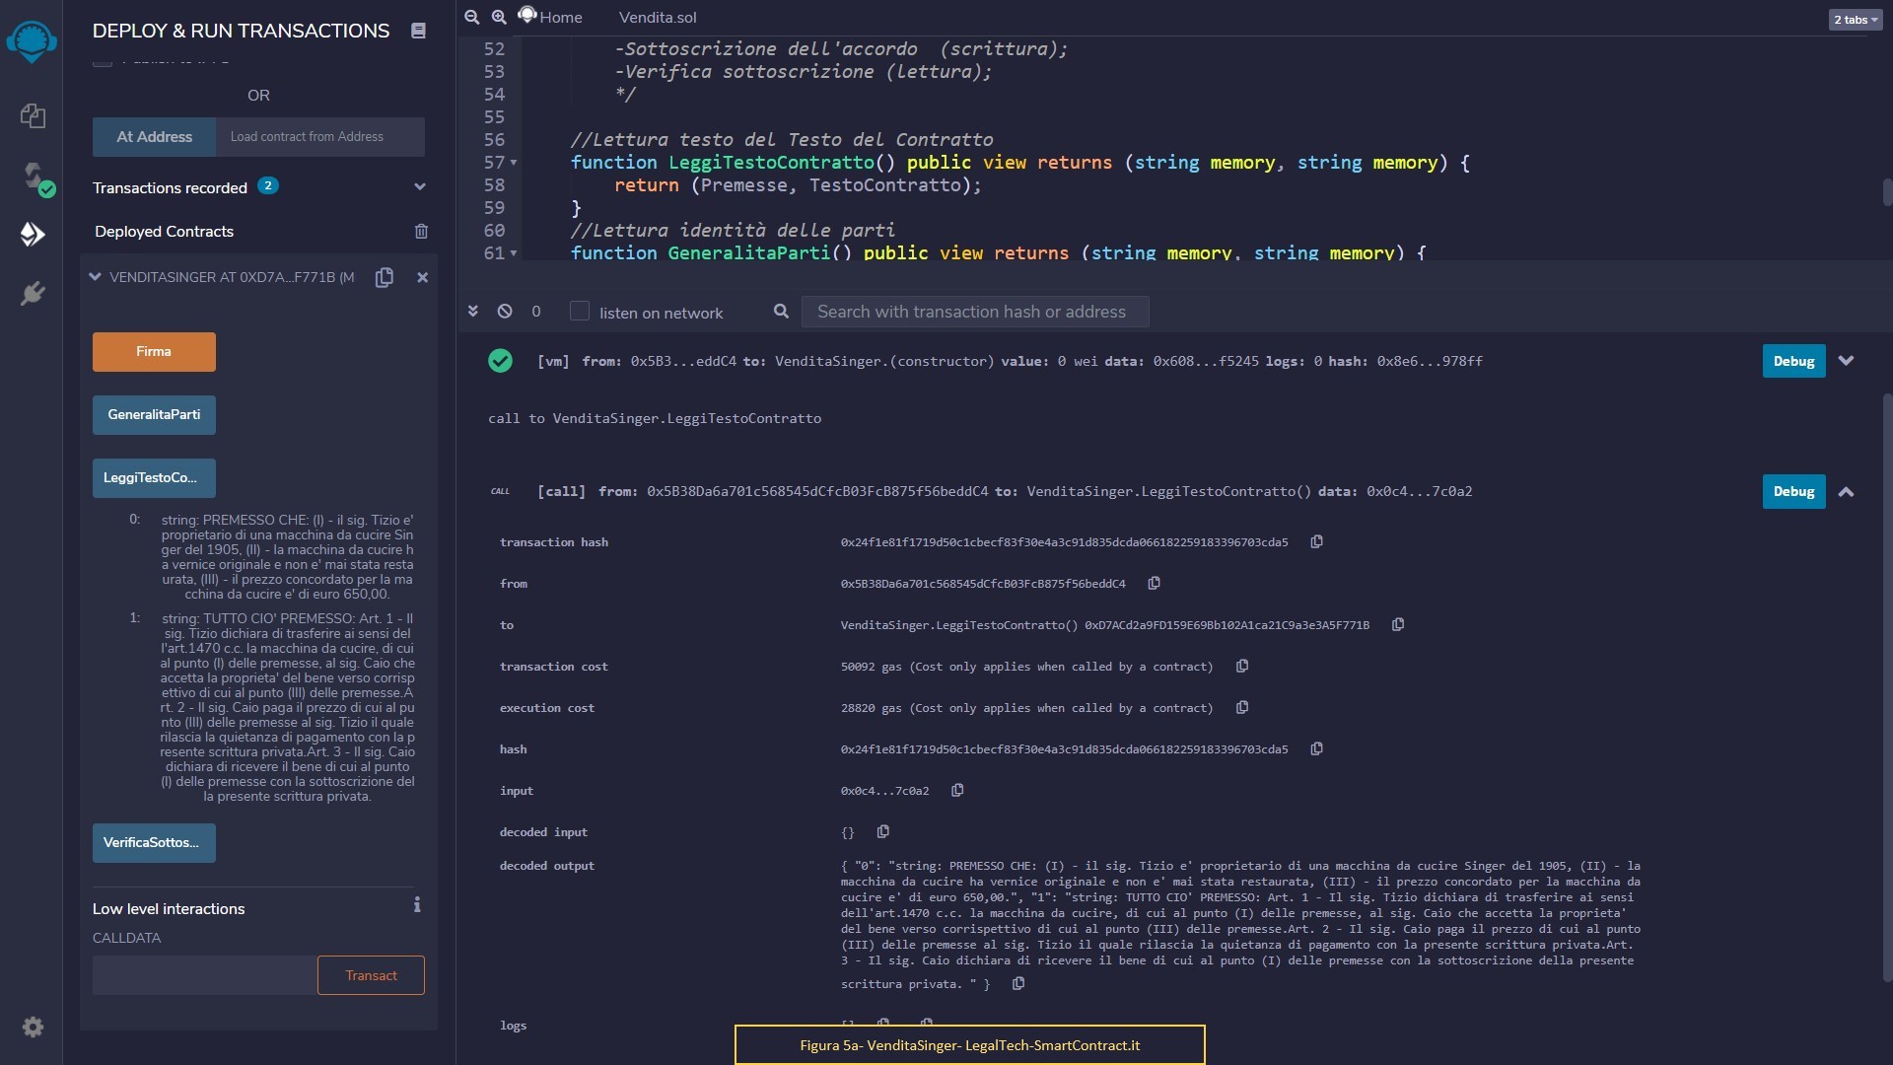Screen dimensions: 1893x1065
Task: Click the code editor vertical scrollbar
Action: [1887, 191]
